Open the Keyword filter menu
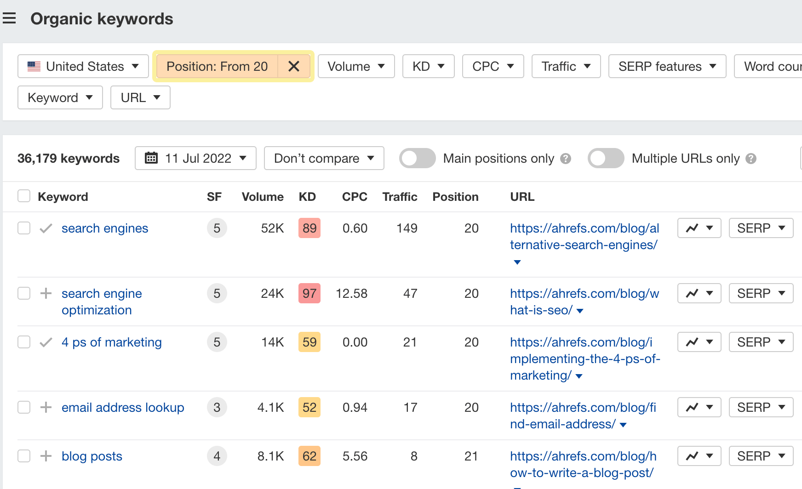The image size is (802, 489). [x=60, y=97]
